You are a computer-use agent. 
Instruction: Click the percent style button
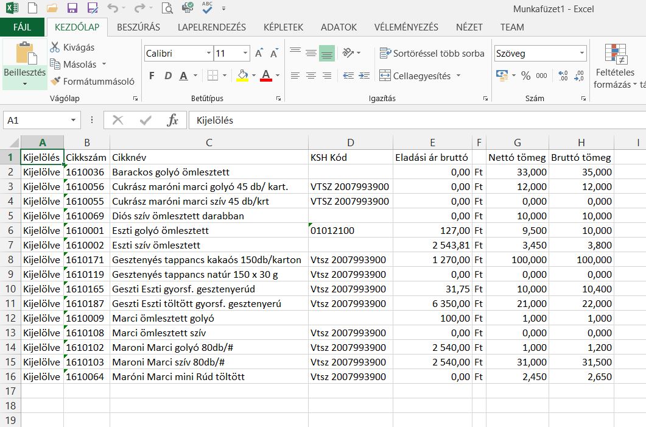click(525, 76)
